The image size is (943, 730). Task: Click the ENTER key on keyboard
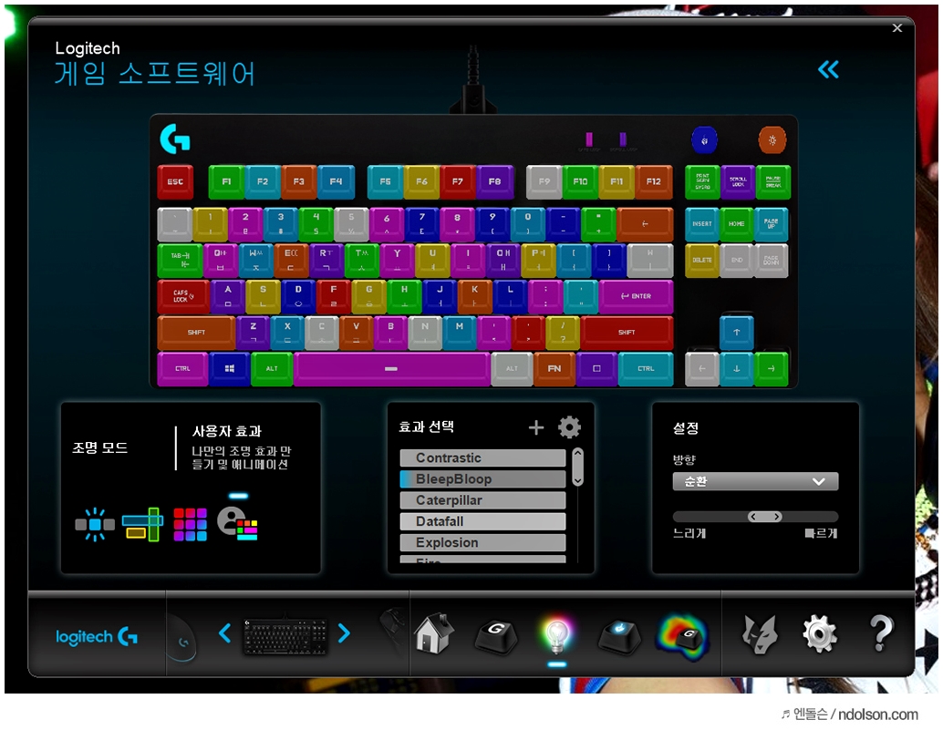[637, 296]
